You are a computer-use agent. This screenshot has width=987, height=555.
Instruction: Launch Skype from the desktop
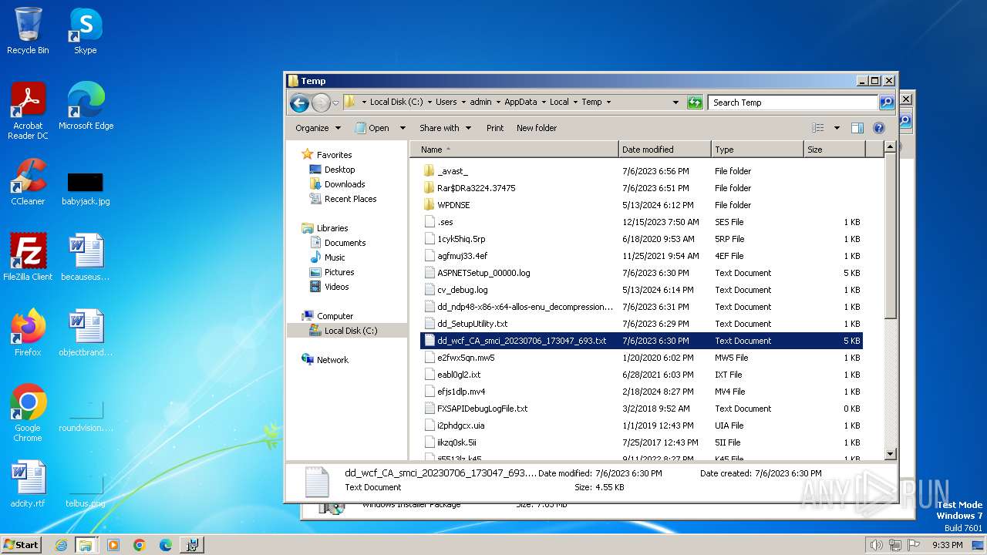pyautogui.click(x=85, y=31)
